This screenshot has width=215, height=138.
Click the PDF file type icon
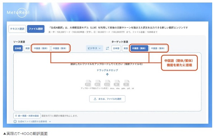(117, 83)
